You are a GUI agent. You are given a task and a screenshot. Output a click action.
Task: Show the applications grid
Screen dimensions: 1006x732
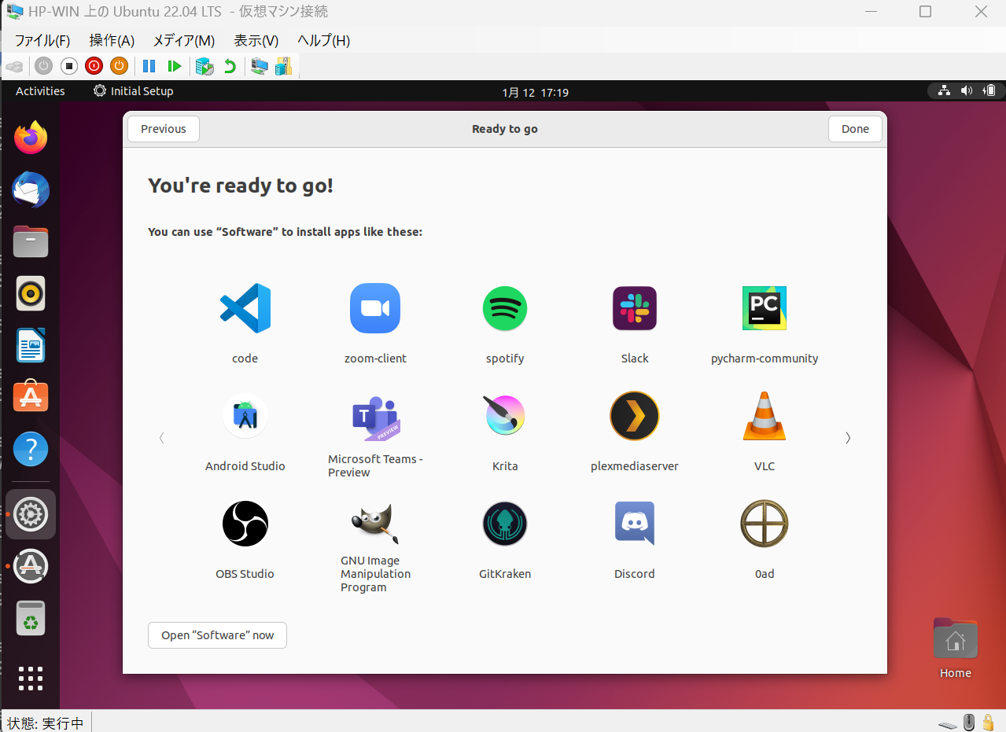pyautogui.click(x=31, y=679)
